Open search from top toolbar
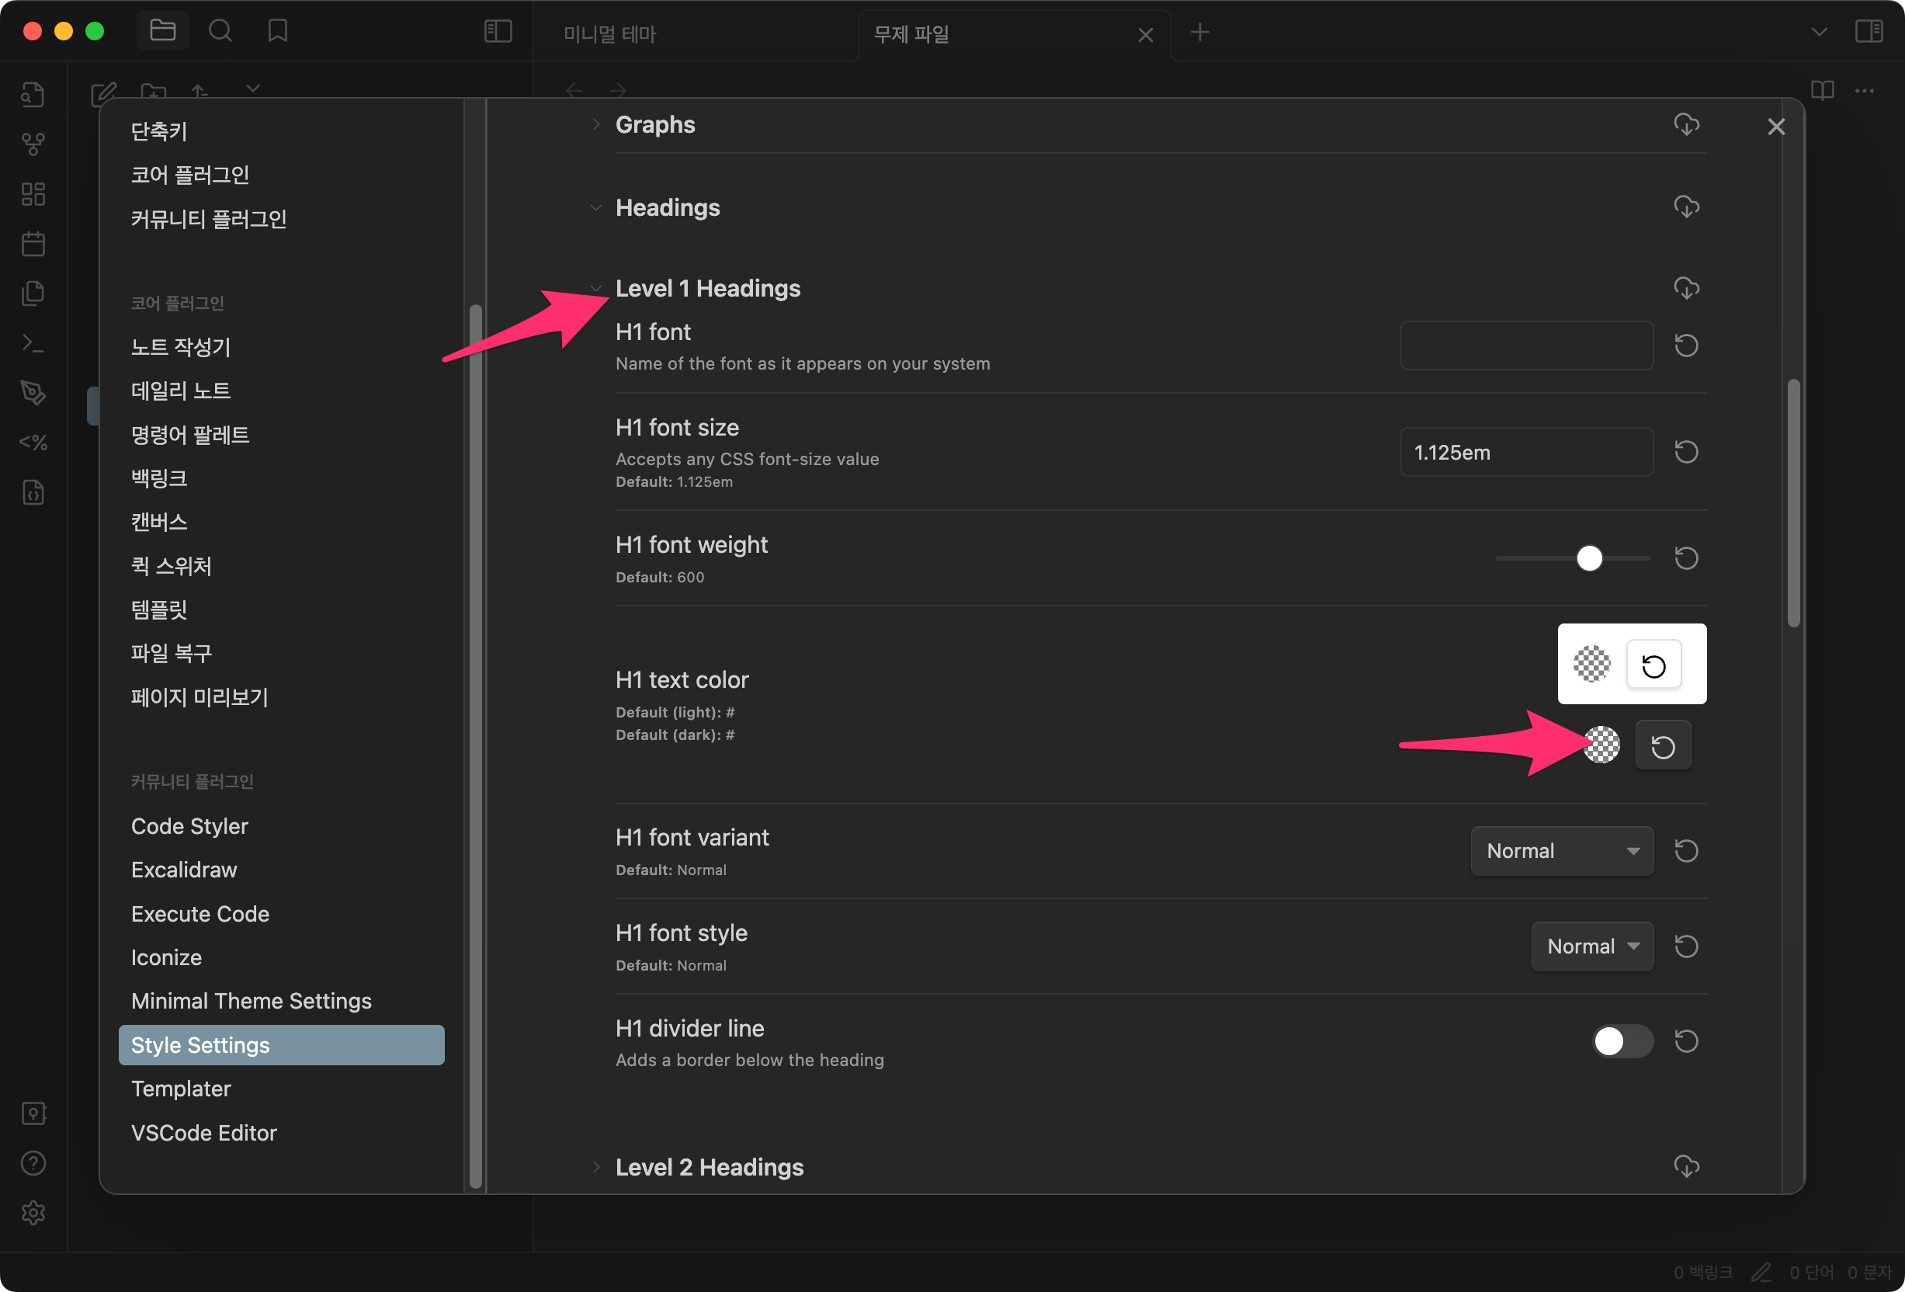The image size is (1905, 1292). tap(220, 31)
